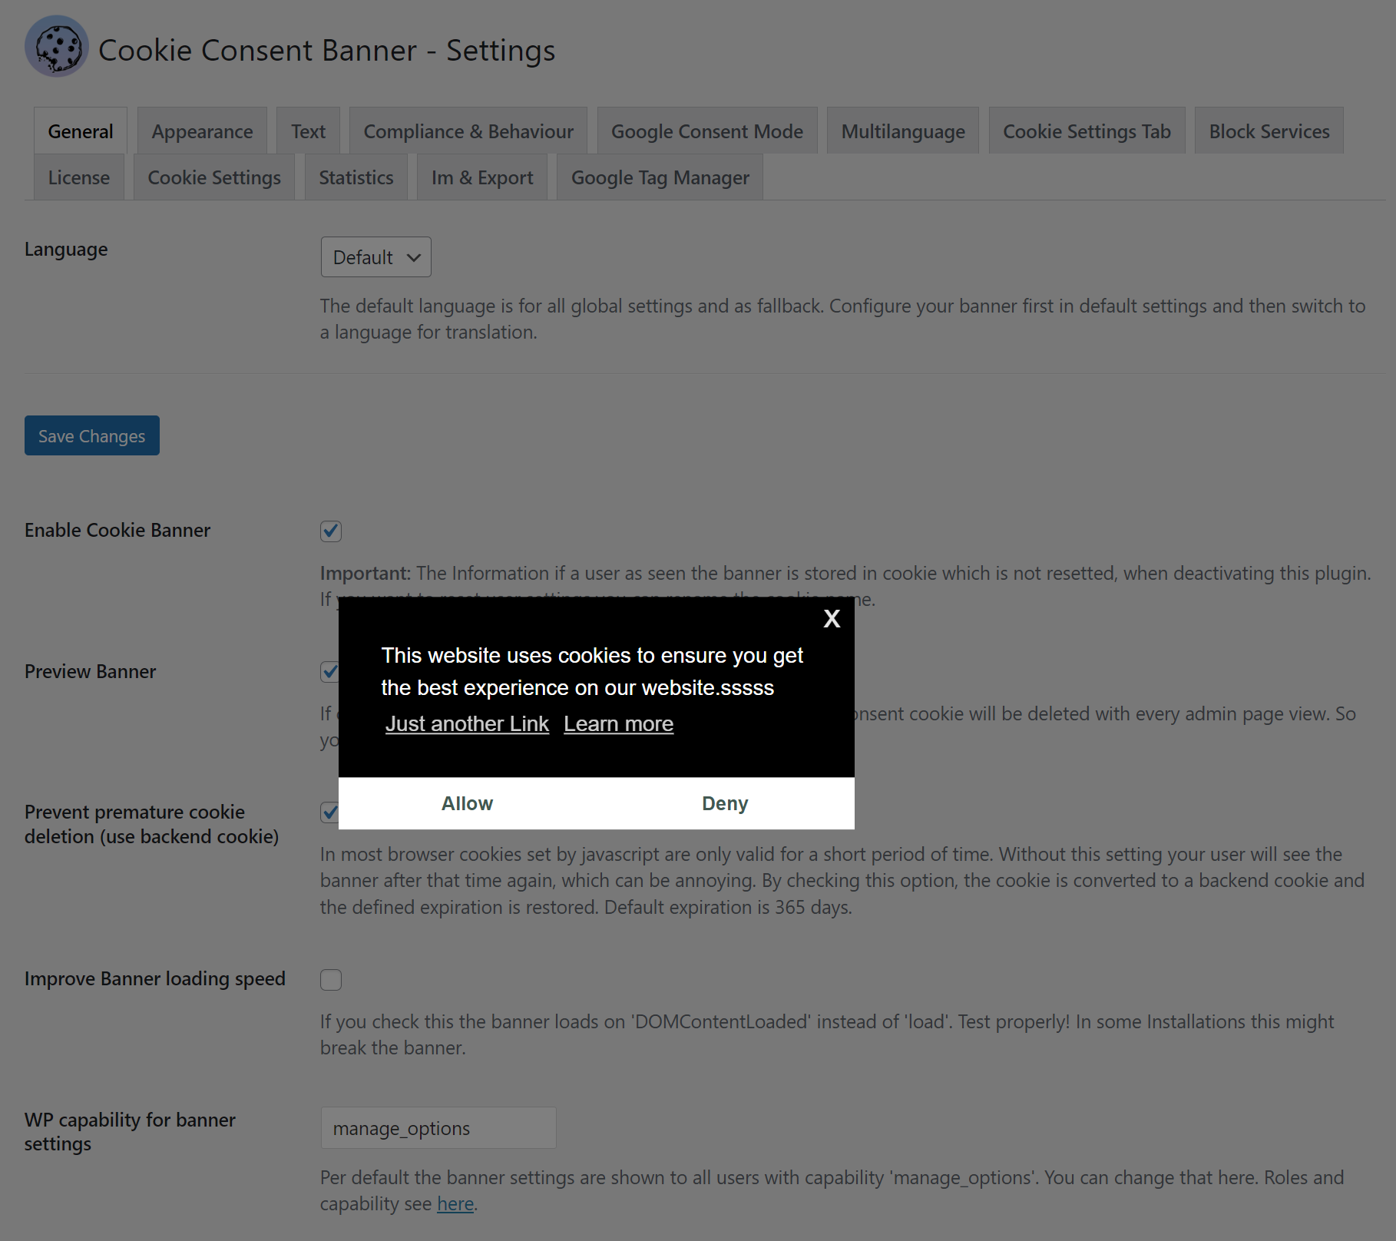View the Statistics tab
This screenshot has width=1396, height=1241.
[356, 177]
